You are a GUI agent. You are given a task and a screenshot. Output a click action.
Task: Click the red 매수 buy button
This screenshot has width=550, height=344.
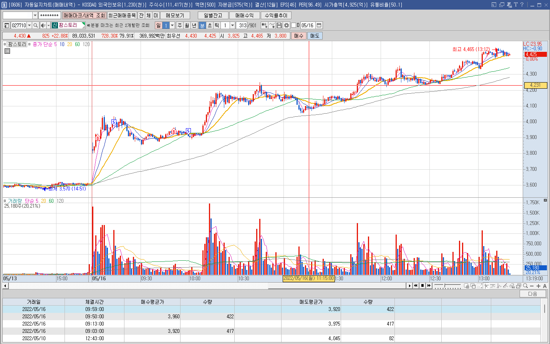(x=299, y=36)
